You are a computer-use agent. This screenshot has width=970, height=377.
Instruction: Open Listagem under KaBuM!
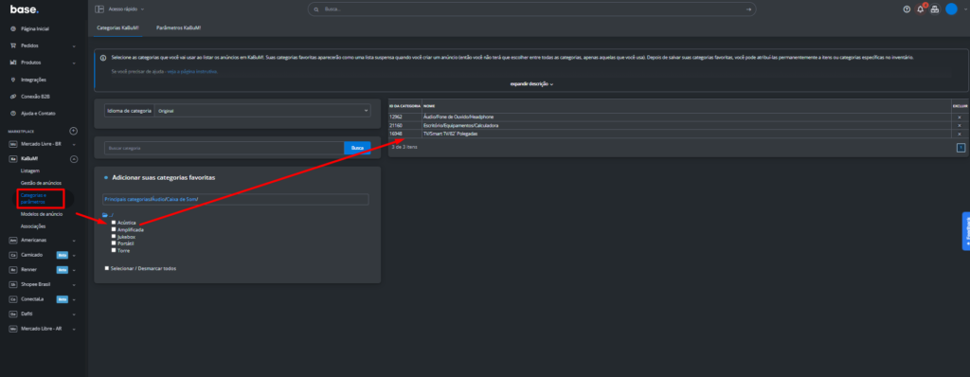click(30, 171)
